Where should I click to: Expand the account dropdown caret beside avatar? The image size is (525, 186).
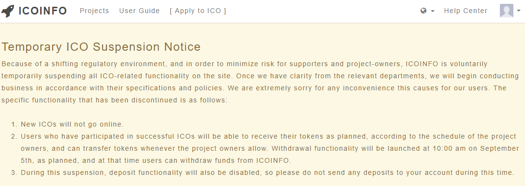click(x=519, y=11)
